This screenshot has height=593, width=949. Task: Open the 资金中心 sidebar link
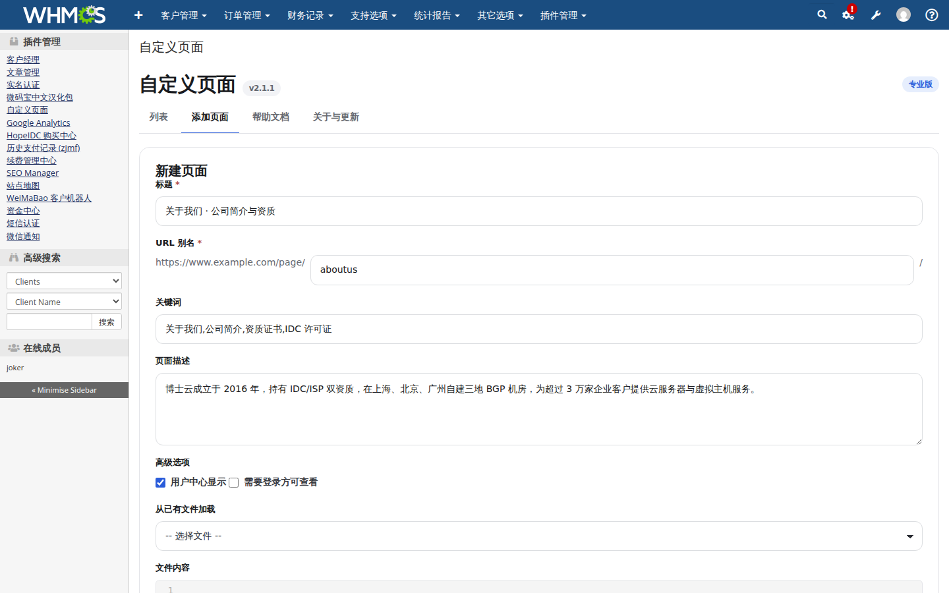point(23,211)
